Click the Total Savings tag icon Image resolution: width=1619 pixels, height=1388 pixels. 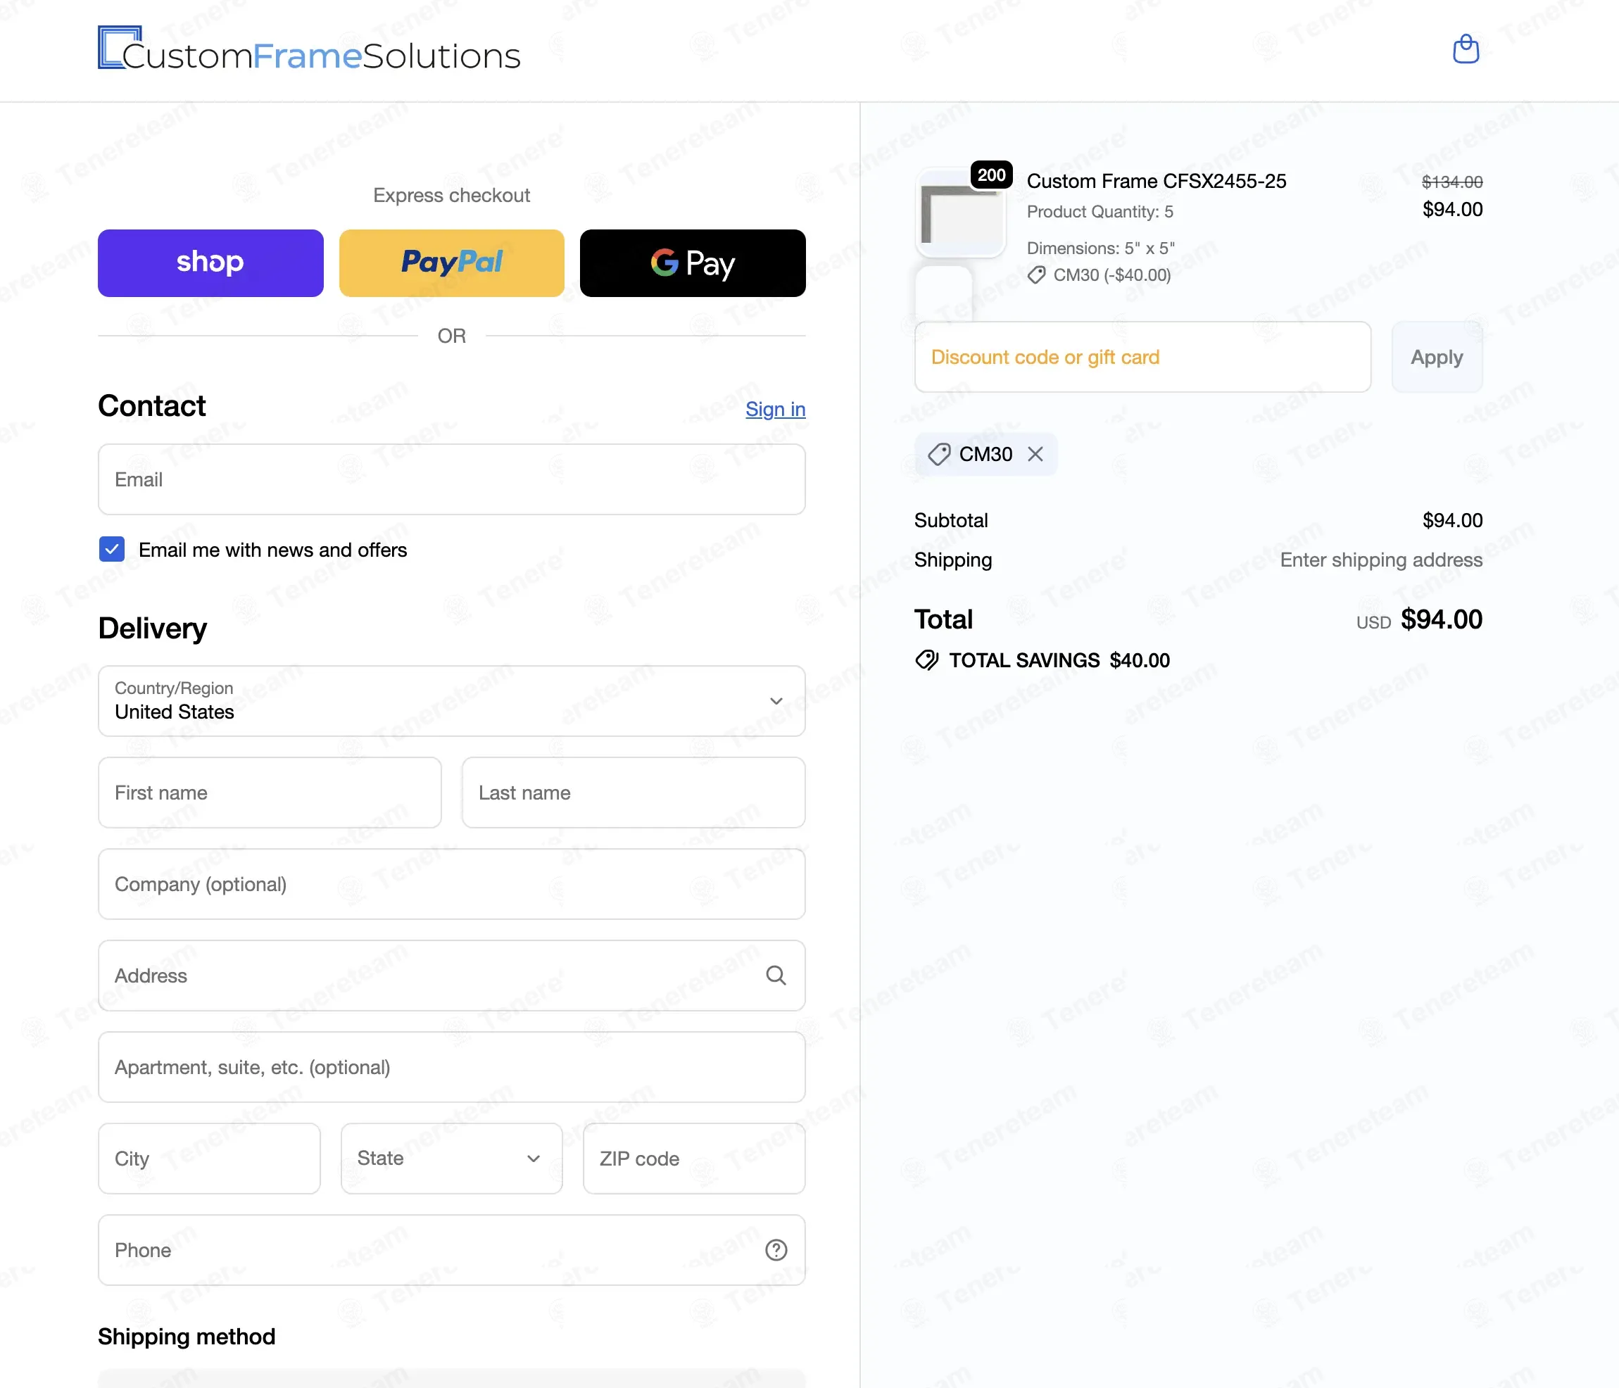pos(927,660)
